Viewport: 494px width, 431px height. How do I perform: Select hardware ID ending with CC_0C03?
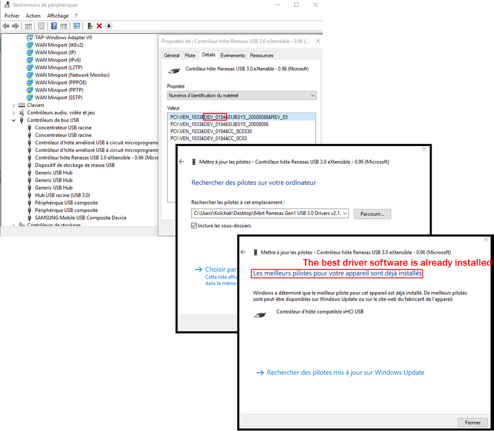tap(209, 138)
